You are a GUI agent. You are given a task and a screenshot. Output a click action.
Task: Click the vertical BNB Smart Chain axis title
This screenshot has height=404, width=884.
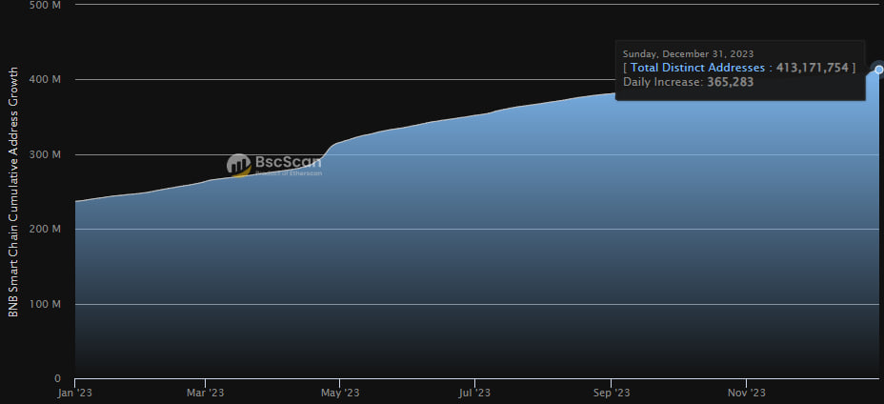(x=13, y=191)
